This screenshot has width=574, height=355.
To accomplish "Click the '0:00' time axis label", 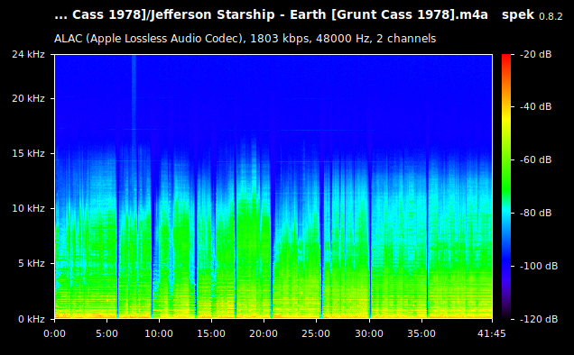I will tap(54, 333).
